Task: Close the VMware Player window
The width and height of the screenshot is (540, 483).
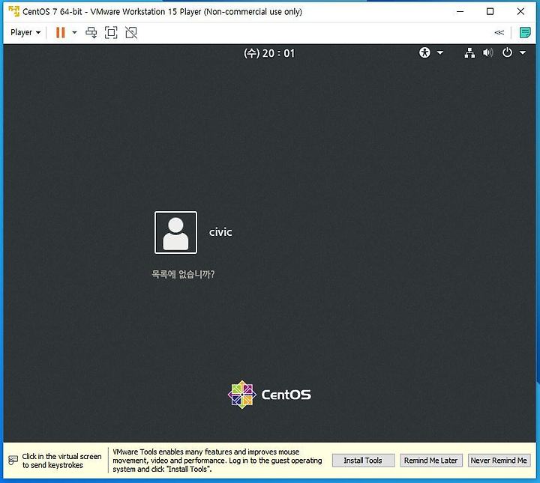Action: [x=520, y=11]
